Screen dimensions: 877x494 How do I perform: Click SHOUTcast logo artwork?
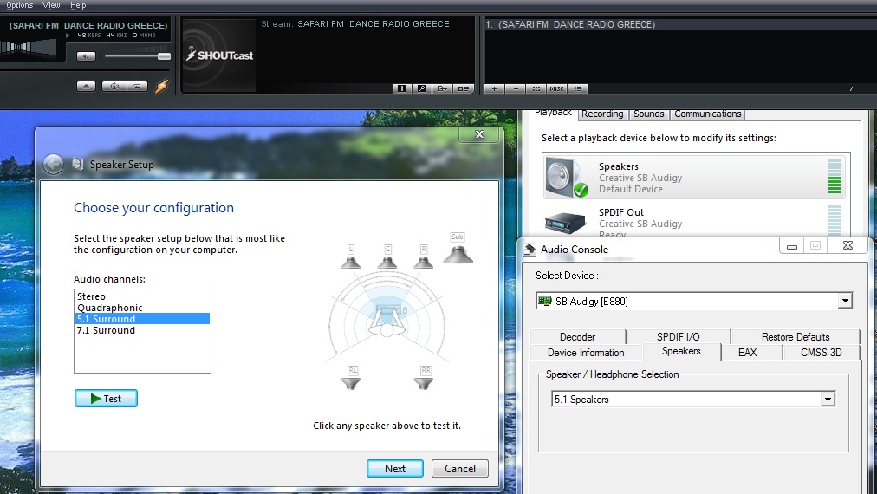coord(219,55)
